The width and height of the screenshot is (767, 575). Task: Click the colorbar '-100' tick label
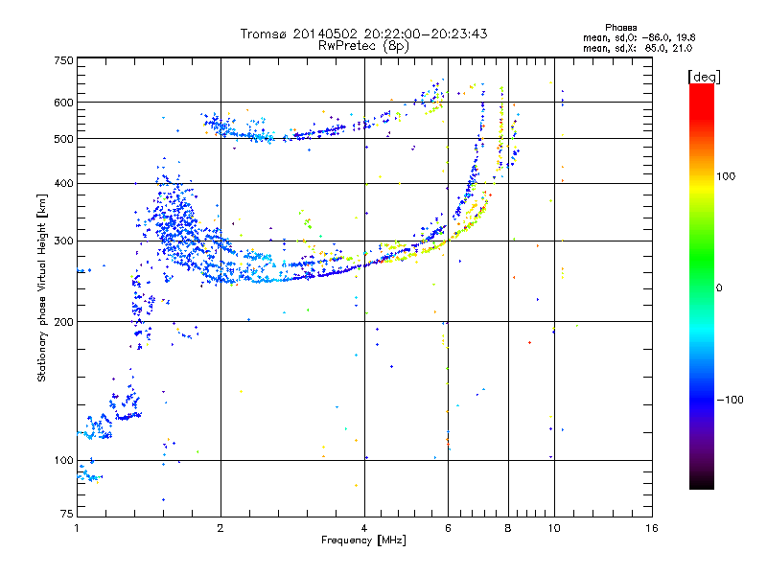[x=730, y=400]
